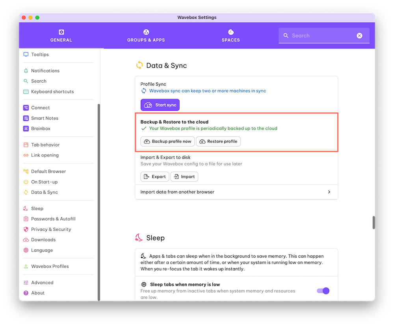
Task: Click the Brainbox sidebar icon
Action: 25,128
